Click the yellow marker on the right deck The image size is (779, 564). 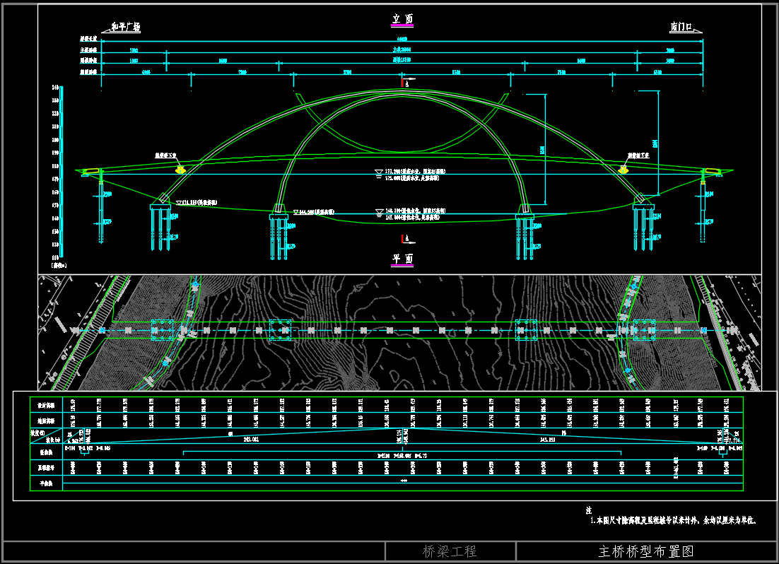pos(623,169)
